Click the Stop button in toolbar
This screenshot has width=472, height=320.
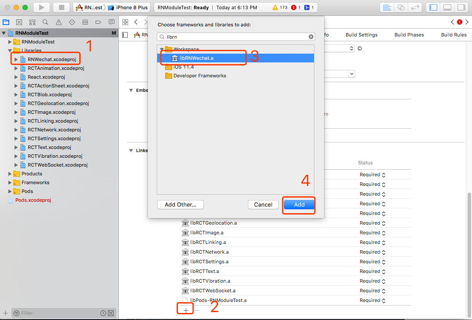coord(61,7)
